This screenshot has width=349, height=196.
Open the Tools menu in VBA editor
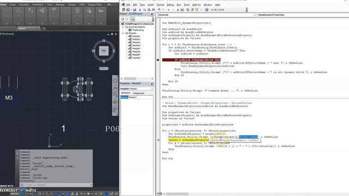186,5
